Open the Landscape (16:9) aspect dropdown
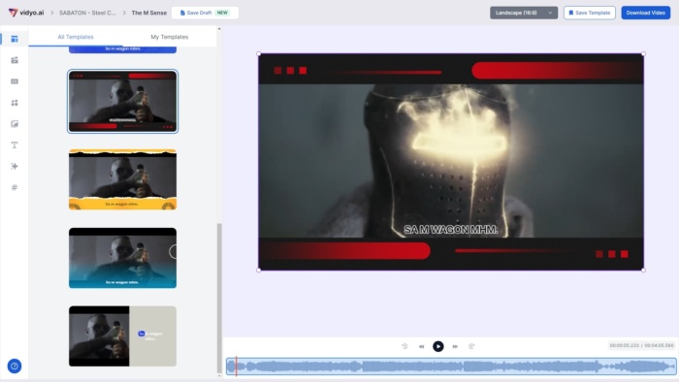The image size is (679, 382). tap(524, 13)
